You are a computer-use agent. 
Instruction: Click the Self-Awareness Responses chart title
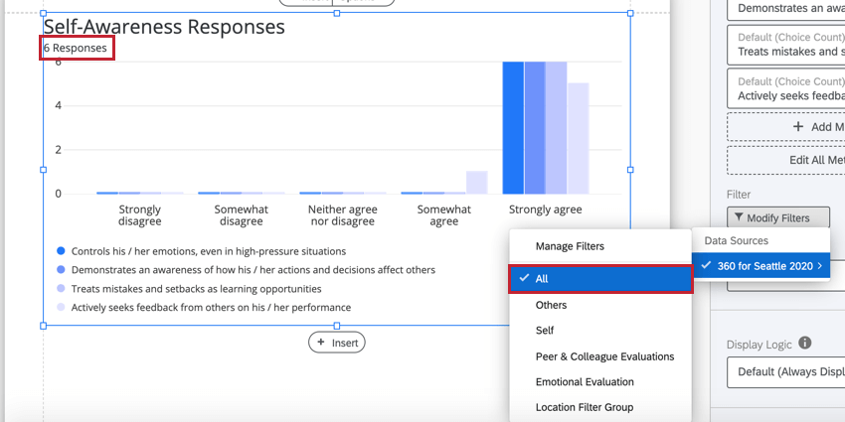(x=164, y=27)
